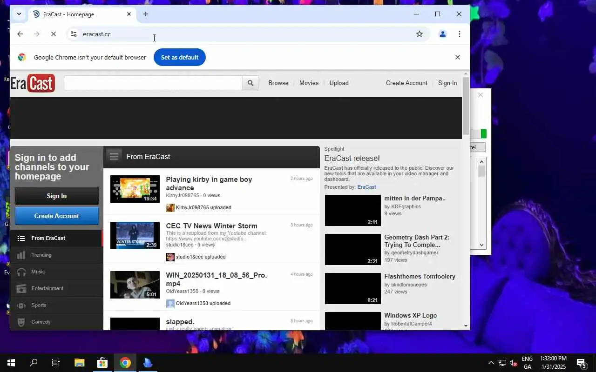View site information icon in address bar
Screen dimensions: 596x372
(x=74, y=34)
